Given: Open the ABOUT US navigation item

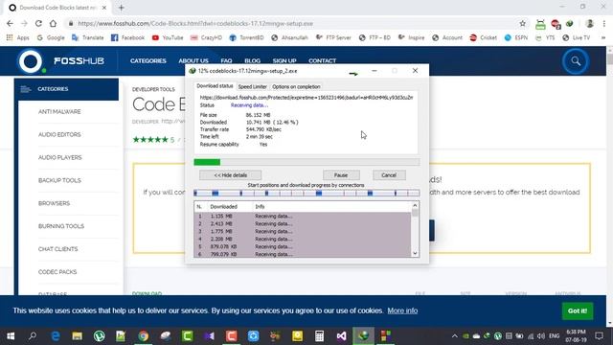Looking at the screenshot, I should (193, 60).
